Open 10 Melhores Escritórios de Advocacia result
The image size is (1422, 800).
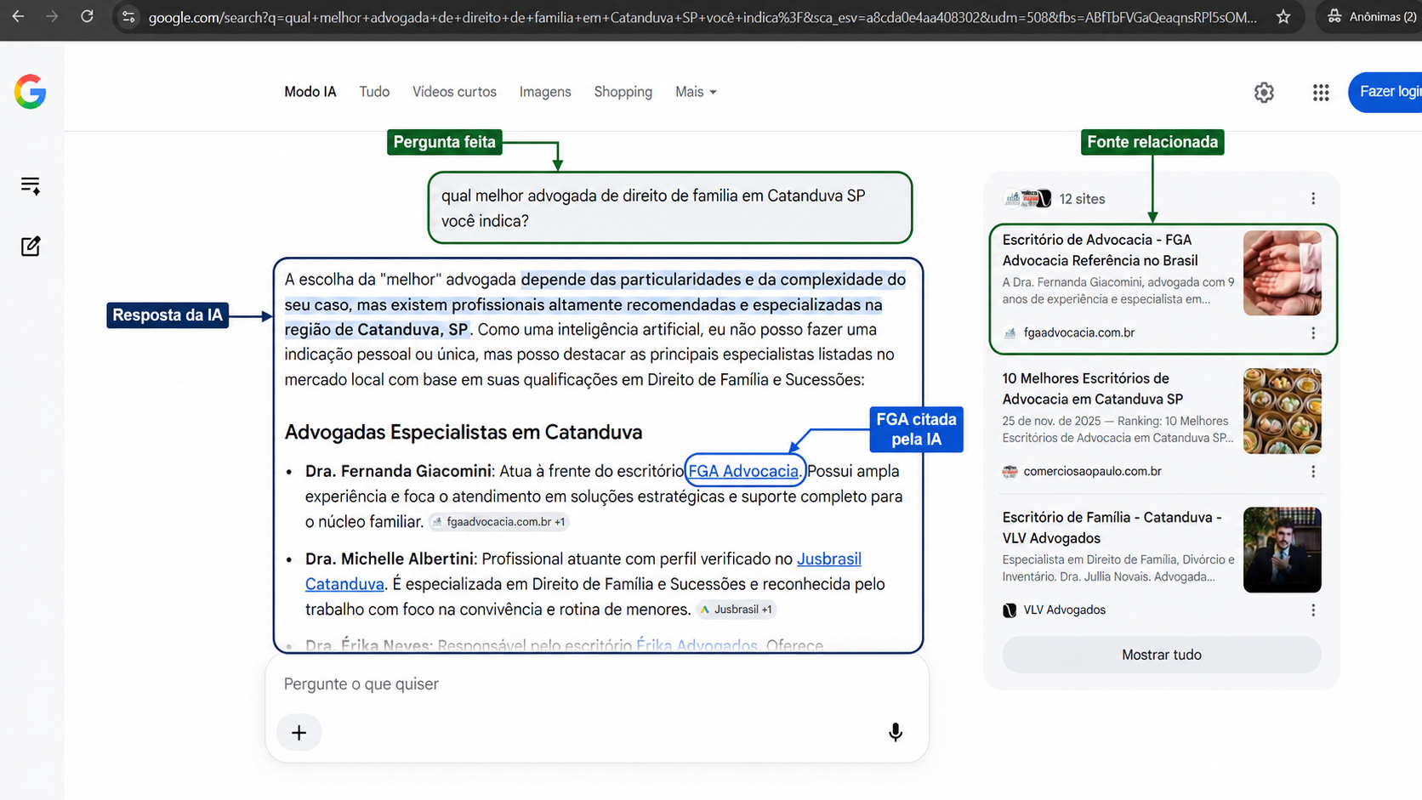click(x=1092, y=389)
